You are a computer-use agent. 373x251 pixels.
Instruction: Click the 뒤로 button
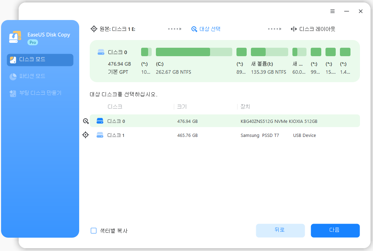280,230
